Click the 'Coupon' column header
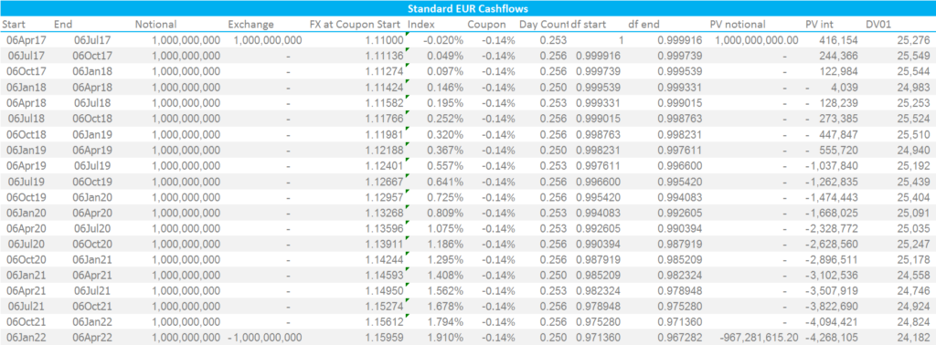Viewport: 936px width, 345px height. 486,25
